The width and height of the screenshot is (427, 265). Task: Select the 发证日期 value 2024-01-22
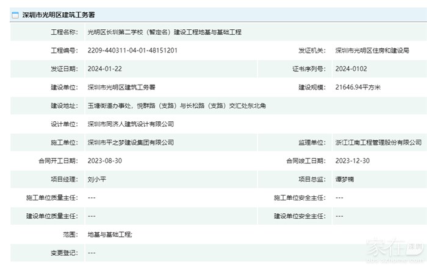(104, 69)
